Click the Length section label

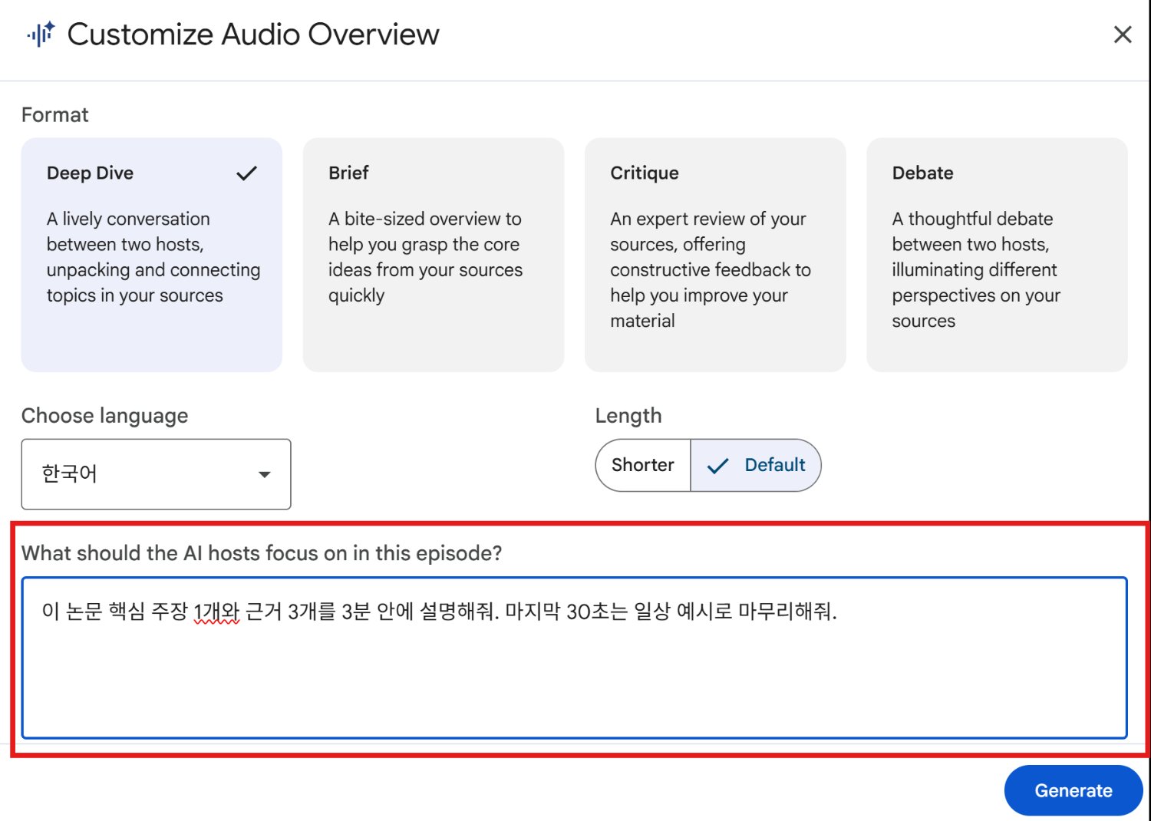tap(628, 416)
